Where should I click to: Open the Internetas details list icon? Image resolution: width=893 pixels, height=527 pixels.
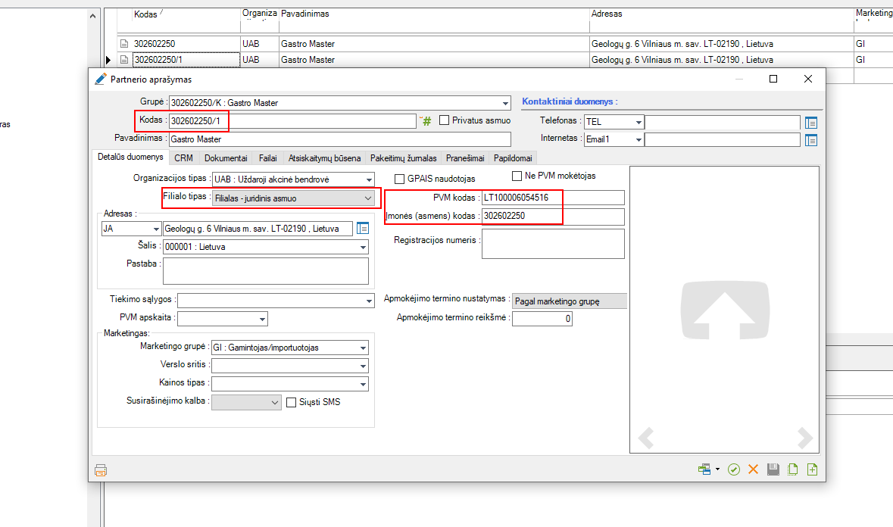coord(811,140)
